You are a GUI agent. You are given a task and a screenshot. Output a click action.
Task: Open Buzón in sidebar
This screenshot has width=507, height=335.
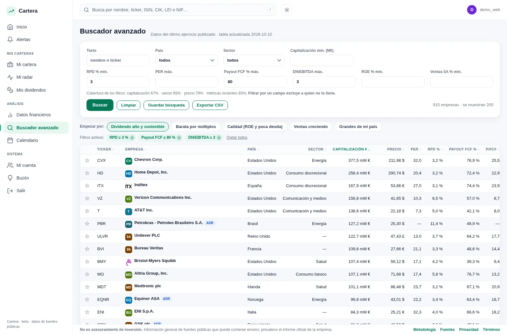(x=36, y=178)
